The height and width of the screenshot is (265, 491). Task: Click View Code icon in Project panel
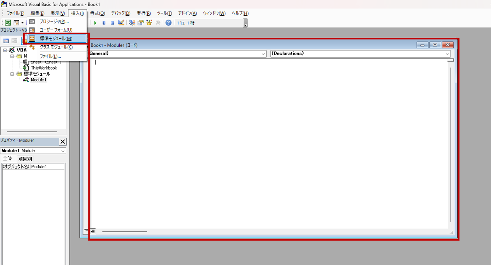6,41
